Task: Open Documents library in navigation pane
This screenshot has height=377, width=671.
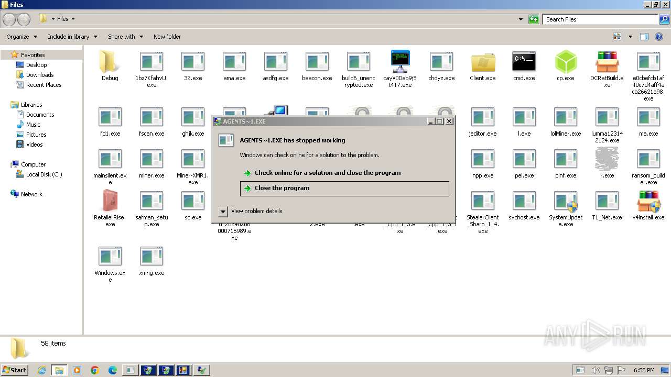Action: [x=40, y=115]
